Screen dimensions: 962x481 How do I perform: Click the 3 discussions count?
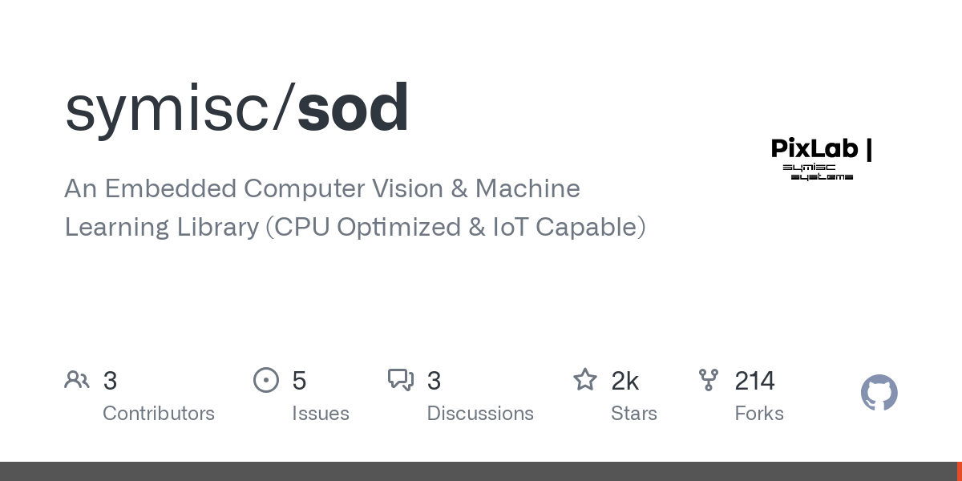coord(434,381)
